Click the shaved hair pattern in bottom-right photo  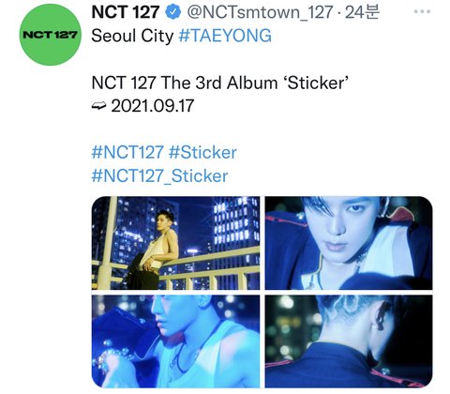(344, 310)
